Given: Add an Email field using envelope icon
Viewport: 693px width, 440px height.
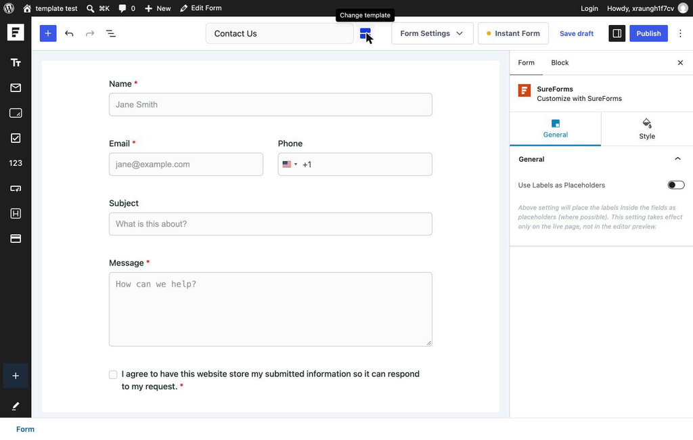Looking at the screenshot, I should point(16,88).
